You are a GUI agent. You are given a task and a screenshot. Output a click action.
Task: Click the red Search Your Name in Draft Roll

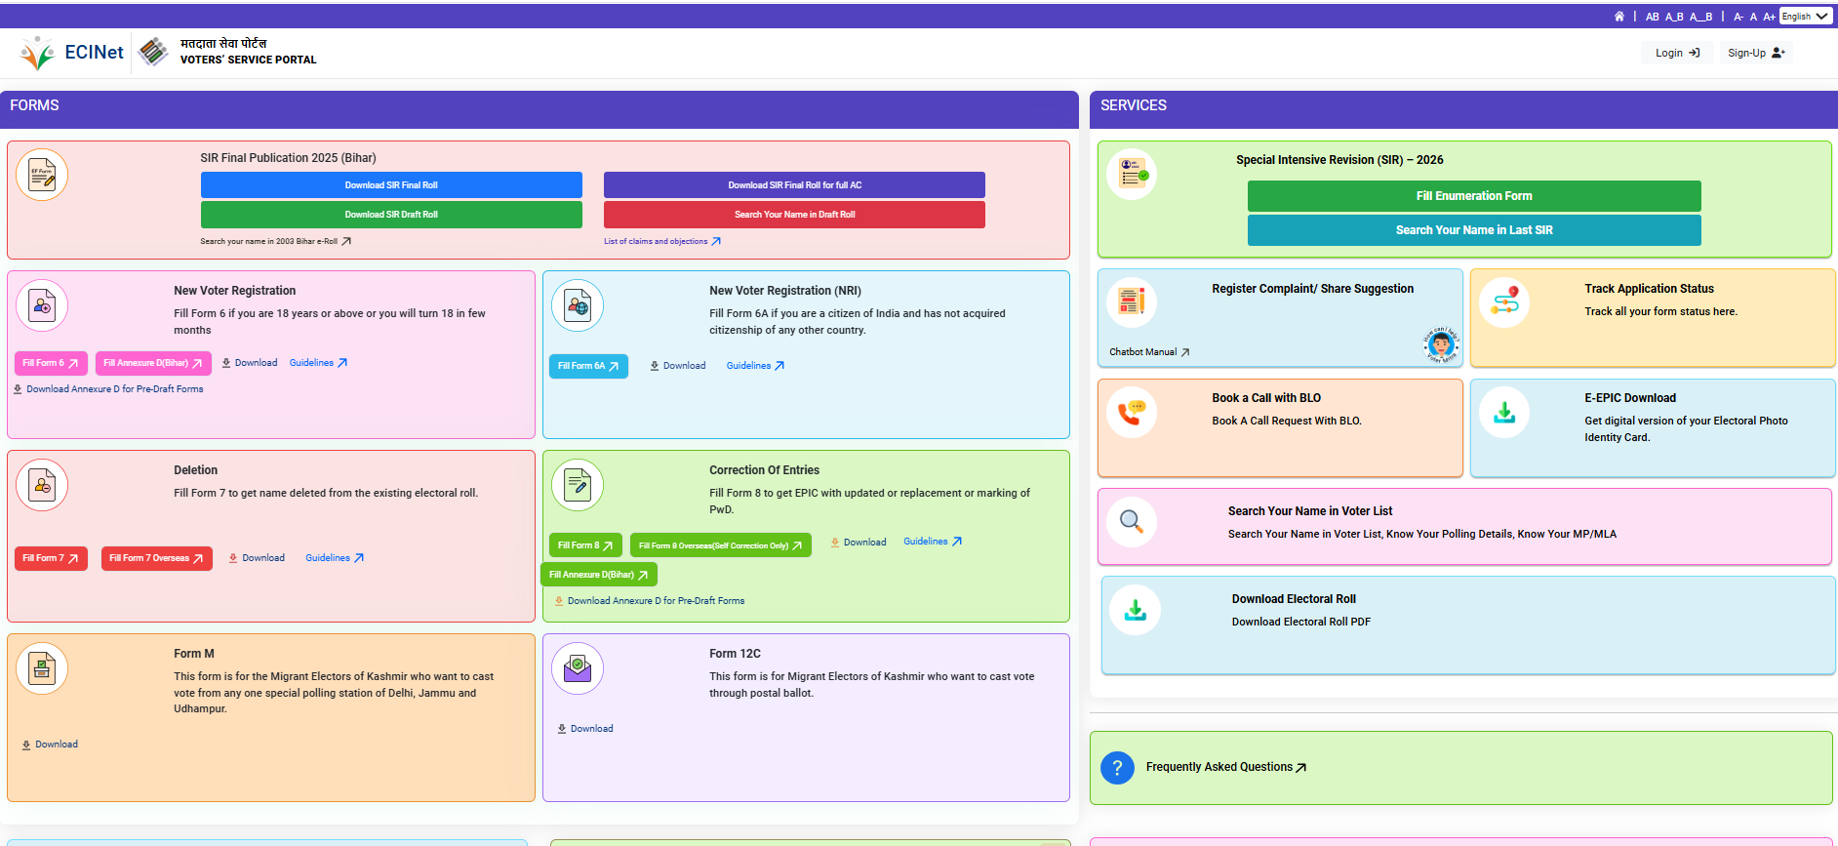[794, 215]
